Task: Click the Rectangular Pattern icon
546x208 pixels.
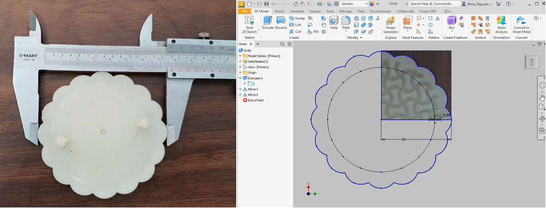Action: (x=431, y=18)
